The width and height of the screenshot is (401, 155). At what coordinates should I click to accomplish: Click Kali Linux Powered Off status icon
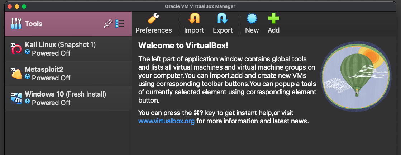27,52
